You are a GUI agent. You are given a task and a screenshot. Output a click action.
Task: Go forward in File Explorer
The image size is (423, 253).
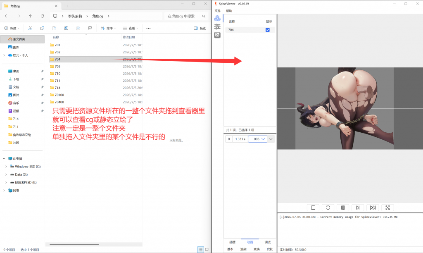[x=18, y=16]
